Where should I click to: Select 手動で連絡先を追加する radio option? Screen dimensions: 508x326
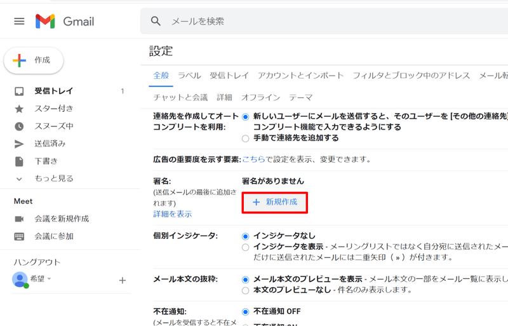[246, 139]
